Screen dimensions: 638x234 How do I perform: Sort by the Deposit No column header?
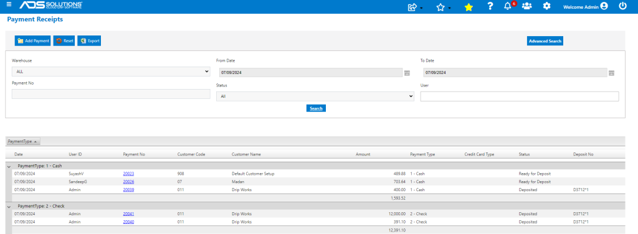583,154
